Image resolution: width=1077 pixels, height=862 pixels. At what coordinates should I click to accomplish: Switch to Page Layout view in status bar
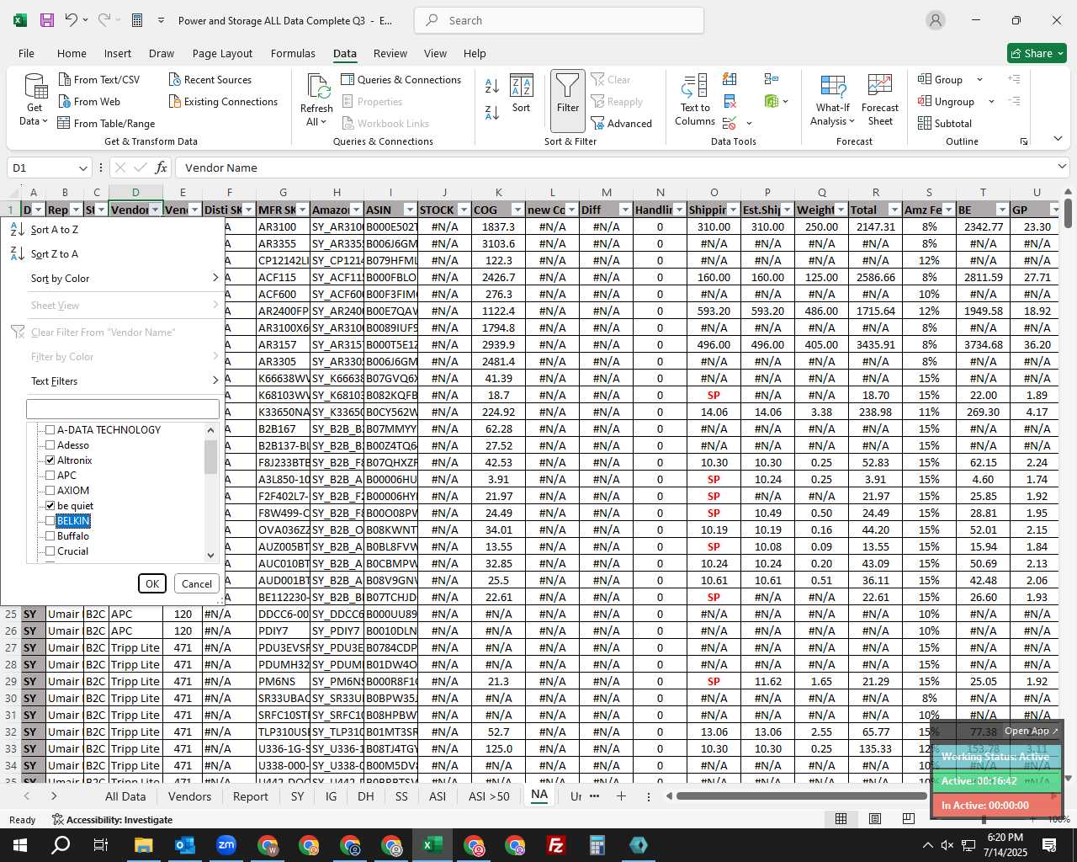click(875, 818)
